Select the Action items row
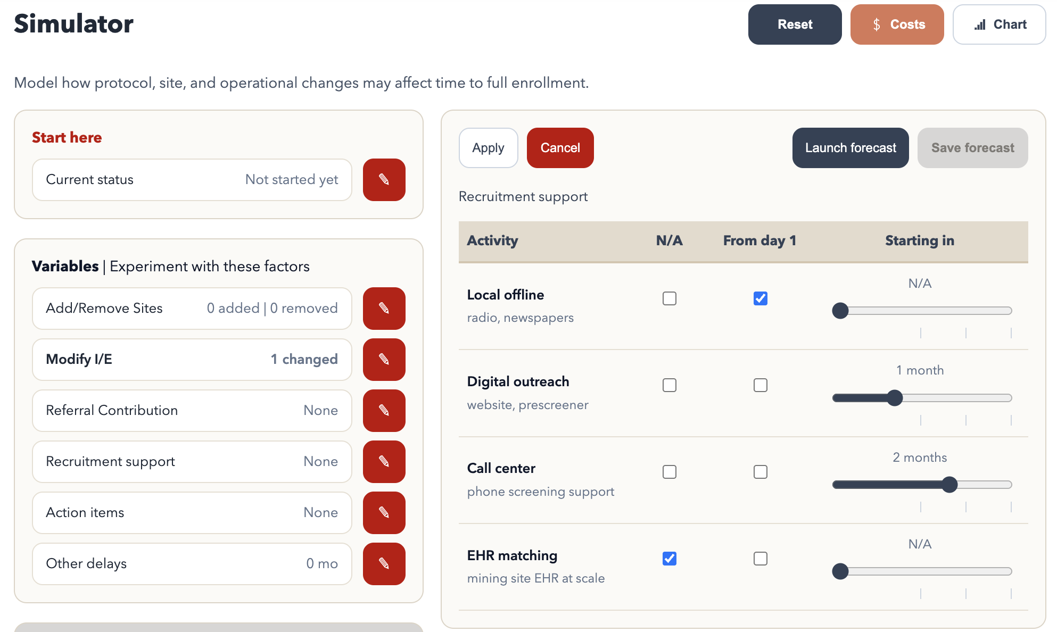1057x632 pixels. click(x=192, y=513)
